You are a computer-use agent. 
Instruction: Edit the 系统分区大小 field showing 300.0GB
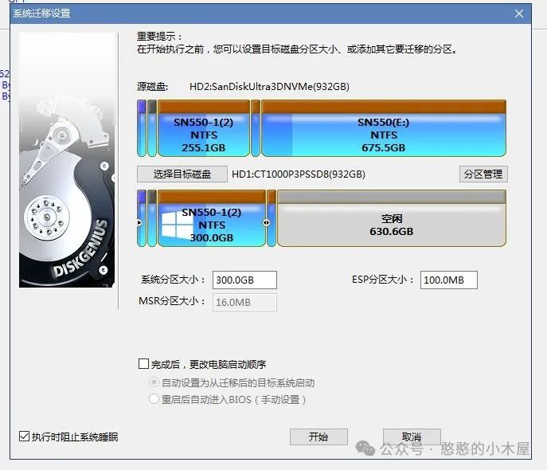pyautogui.click(x=244, y=280)
